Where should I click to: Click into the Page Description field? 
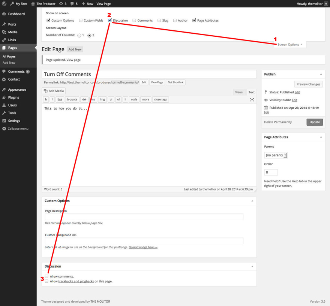pyautogui.click(x=144, y=217)
